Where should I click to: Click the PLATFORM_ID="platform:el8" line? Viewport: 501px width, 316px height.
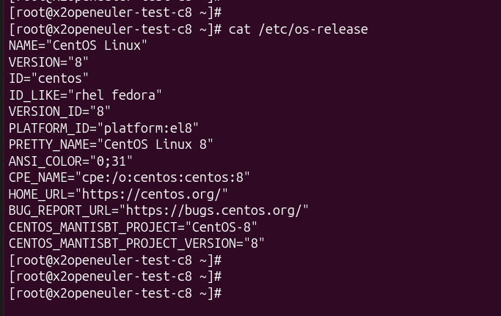[103, 128]
